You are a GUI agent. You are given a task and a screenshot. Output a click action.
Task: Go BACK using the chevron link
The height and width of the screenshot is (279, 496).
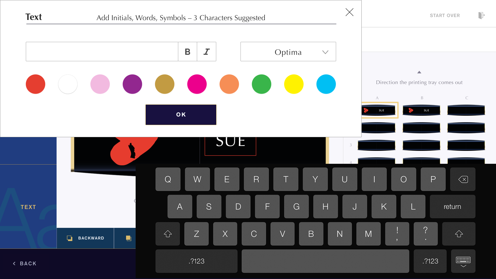tap(25, 263)
